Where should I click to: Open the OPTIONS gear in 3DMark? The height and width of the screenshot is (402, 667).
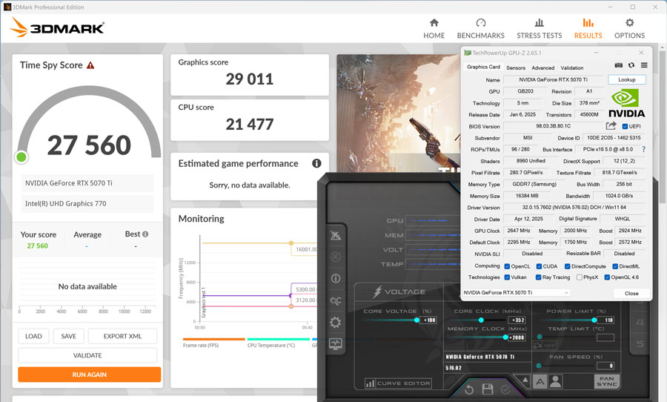click(629, 22)
